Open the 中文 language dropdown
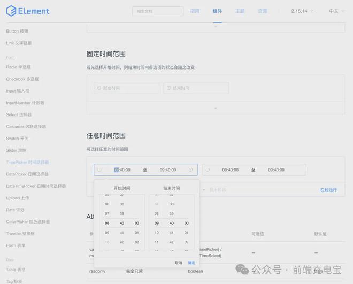The height and width of the screenshot is (284, 353). [x=336, y=11]
